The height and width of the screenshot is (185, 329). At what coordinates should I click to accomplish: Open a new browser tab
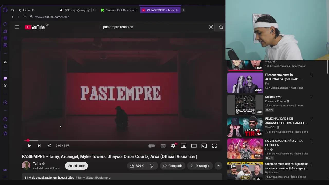pyautogui.click(x=183, y=10)
